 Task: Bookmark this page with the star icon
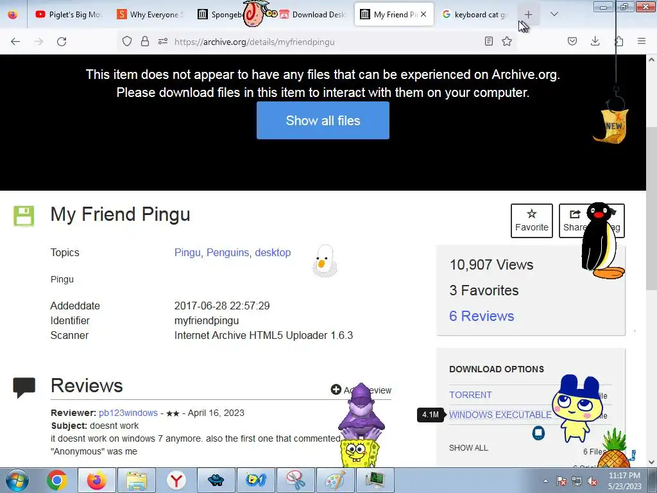507,41
